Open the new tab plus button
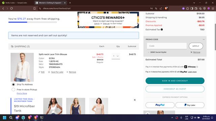The width and height of the screenshot is (216, 121). pyautogui.click(x=70, y=3)
